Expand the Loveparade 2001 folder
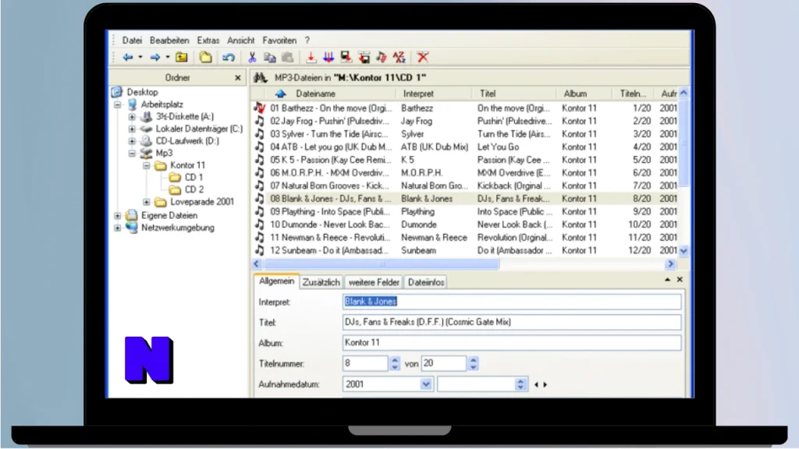This screenshot has height=449, width=799. coord(146,202)
